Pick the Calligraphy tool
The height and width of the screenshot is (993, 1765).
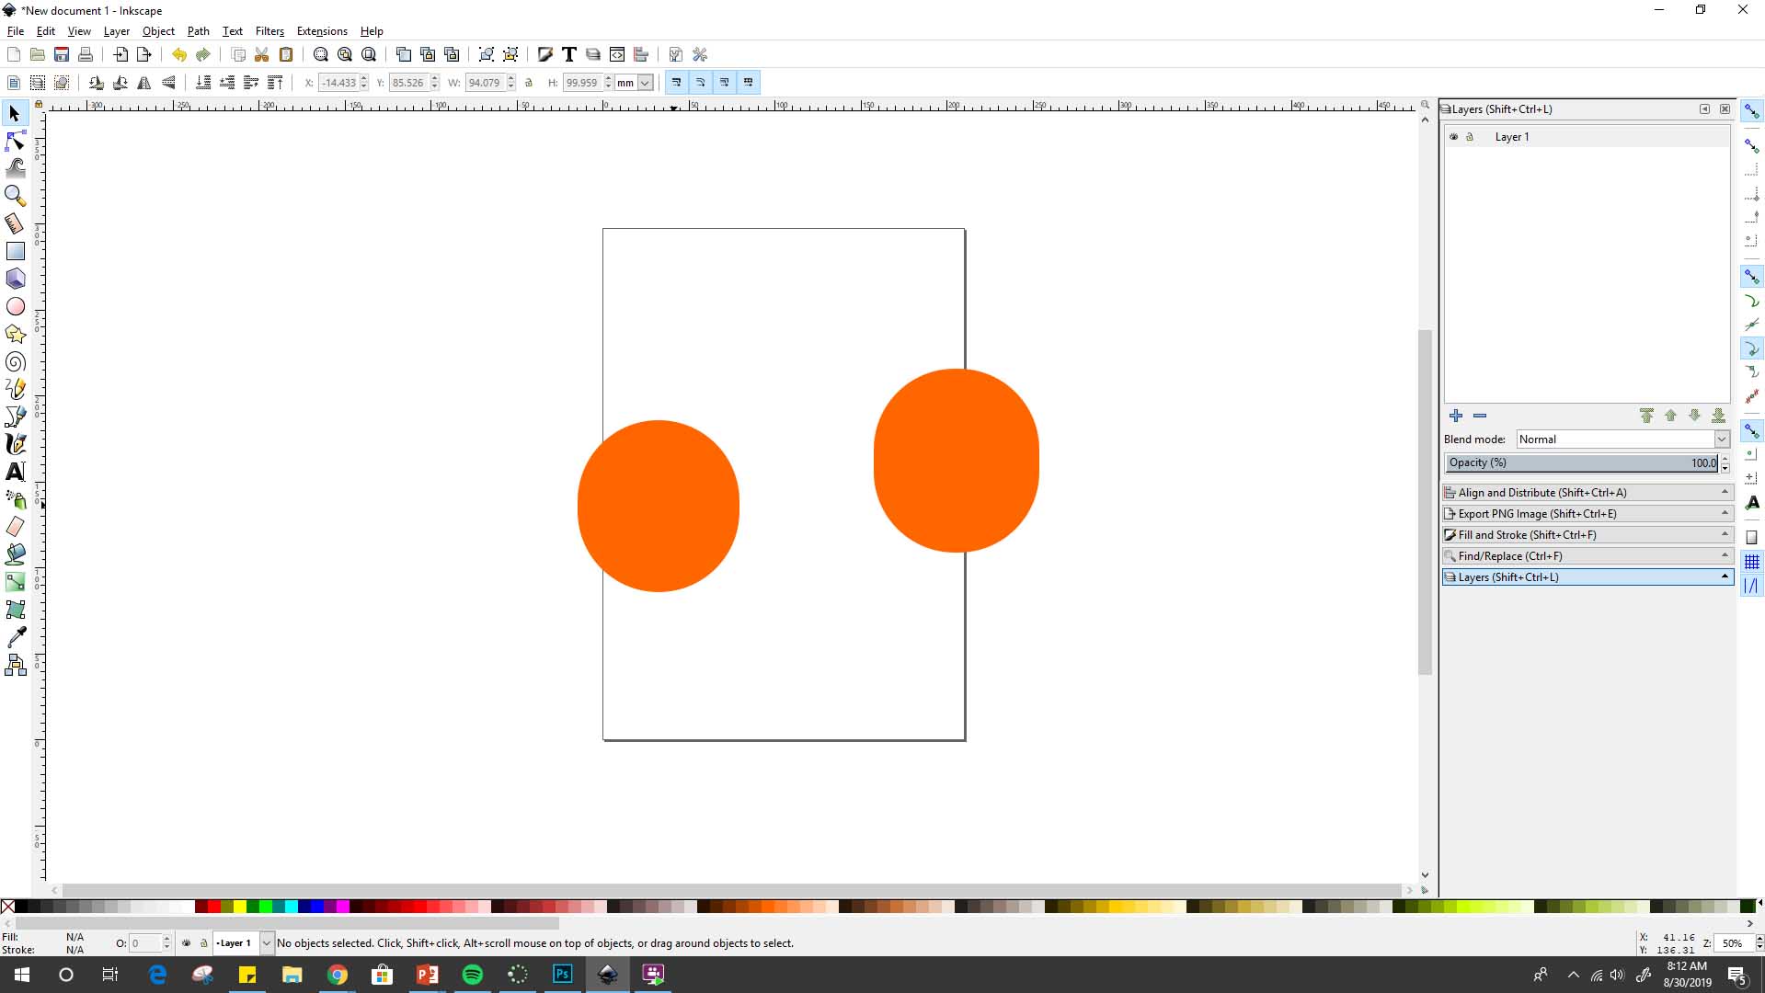point(15,444)
